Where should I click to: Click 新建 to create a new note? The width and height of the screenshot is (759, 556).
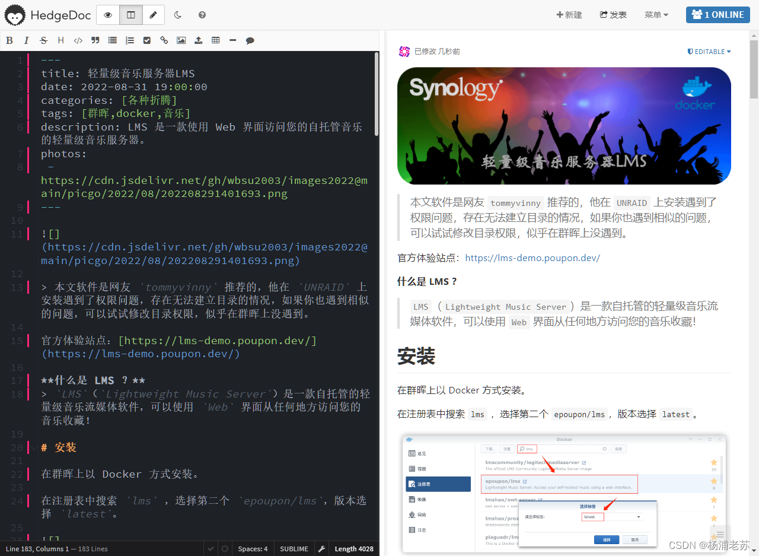coord(569,15)
